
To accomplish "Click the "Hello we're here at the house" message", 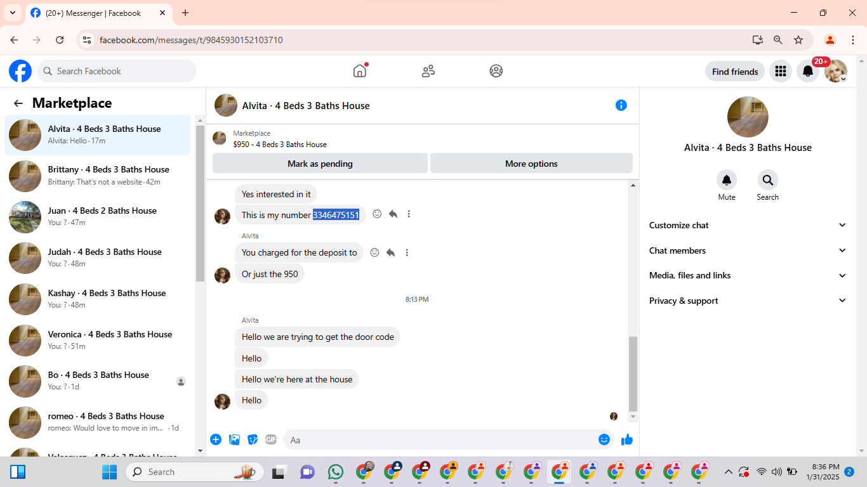I will click(x=297, y=379).
